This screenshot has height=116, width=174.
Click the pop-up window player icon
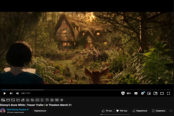[18, 100]
